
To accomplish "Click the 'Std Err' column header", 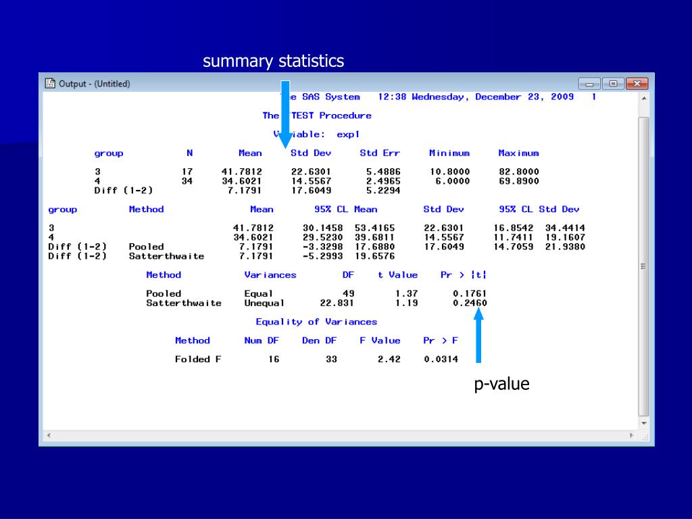I will click(x=380, y=153).
